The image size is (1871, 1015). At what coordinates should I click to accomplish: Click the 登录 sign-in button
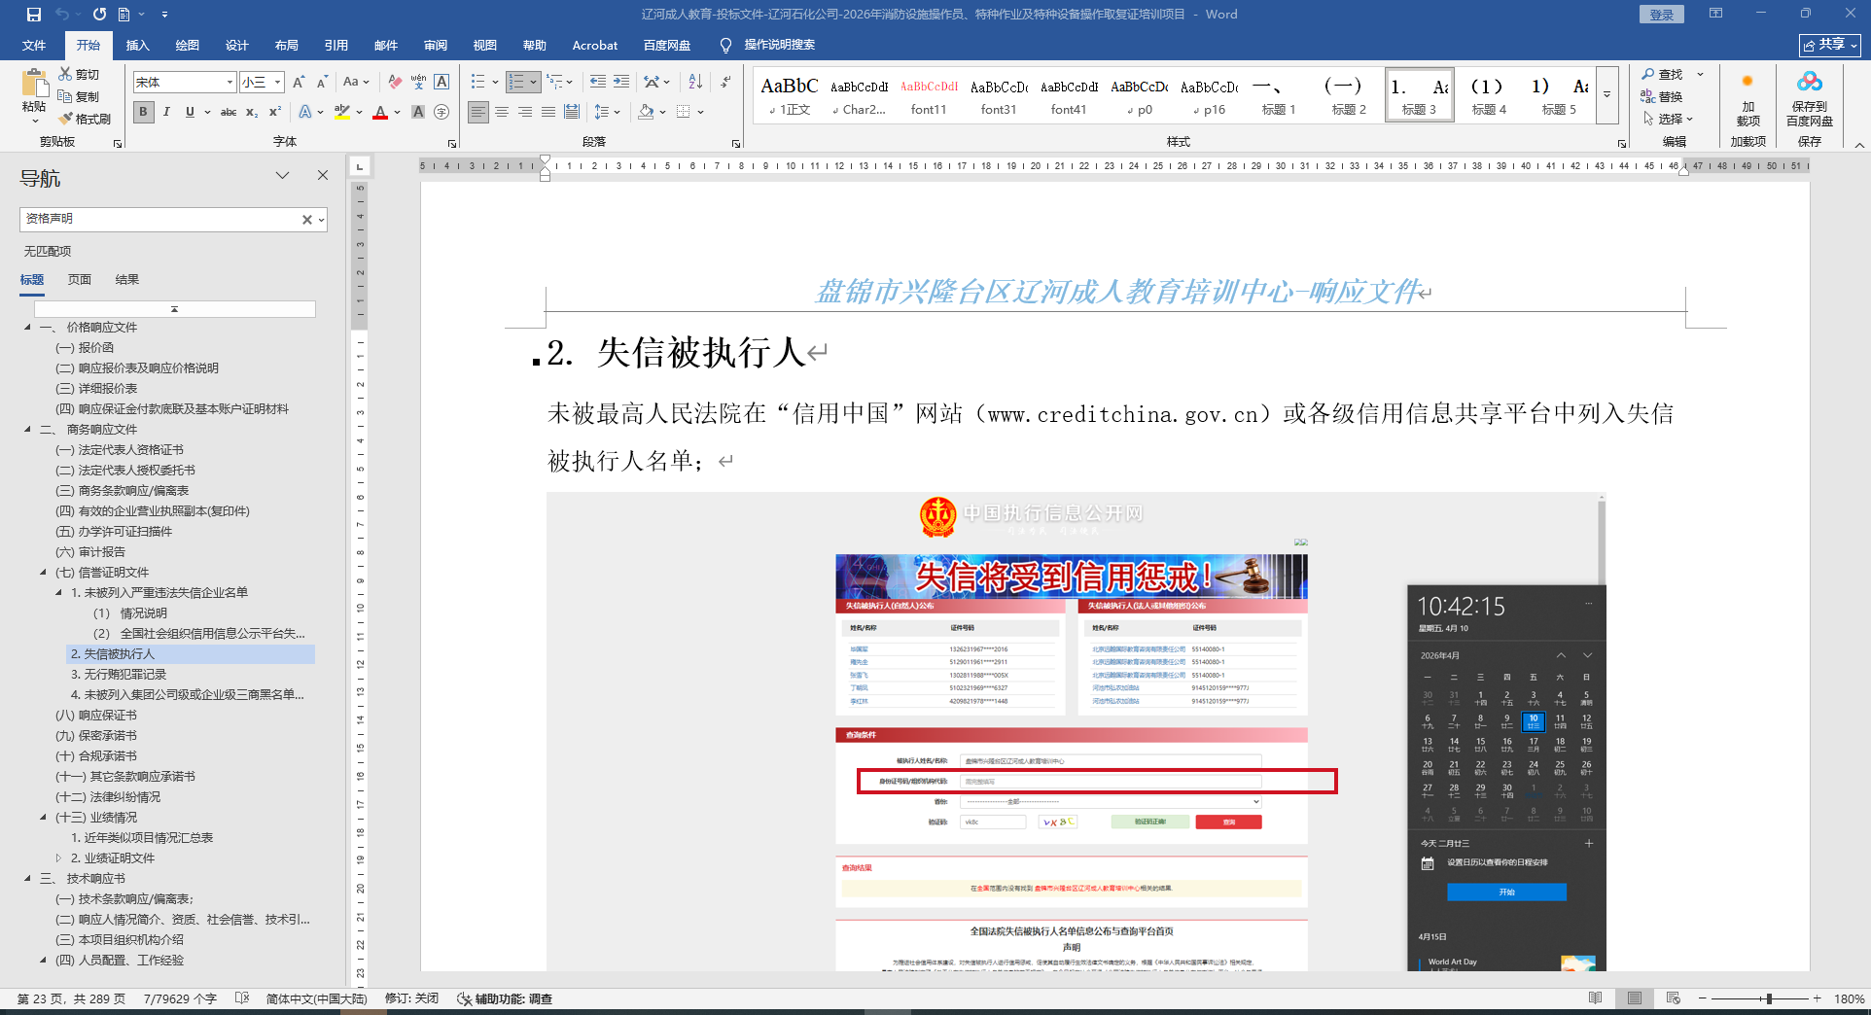pos(1661,15)
